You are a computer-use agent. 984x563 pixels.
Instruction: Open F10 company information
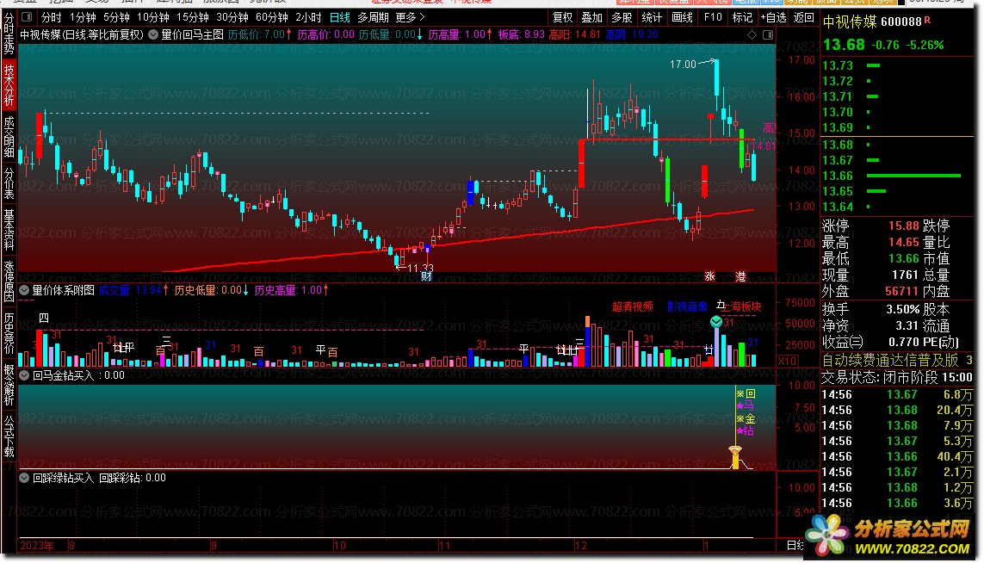click(x=713, y=17)
